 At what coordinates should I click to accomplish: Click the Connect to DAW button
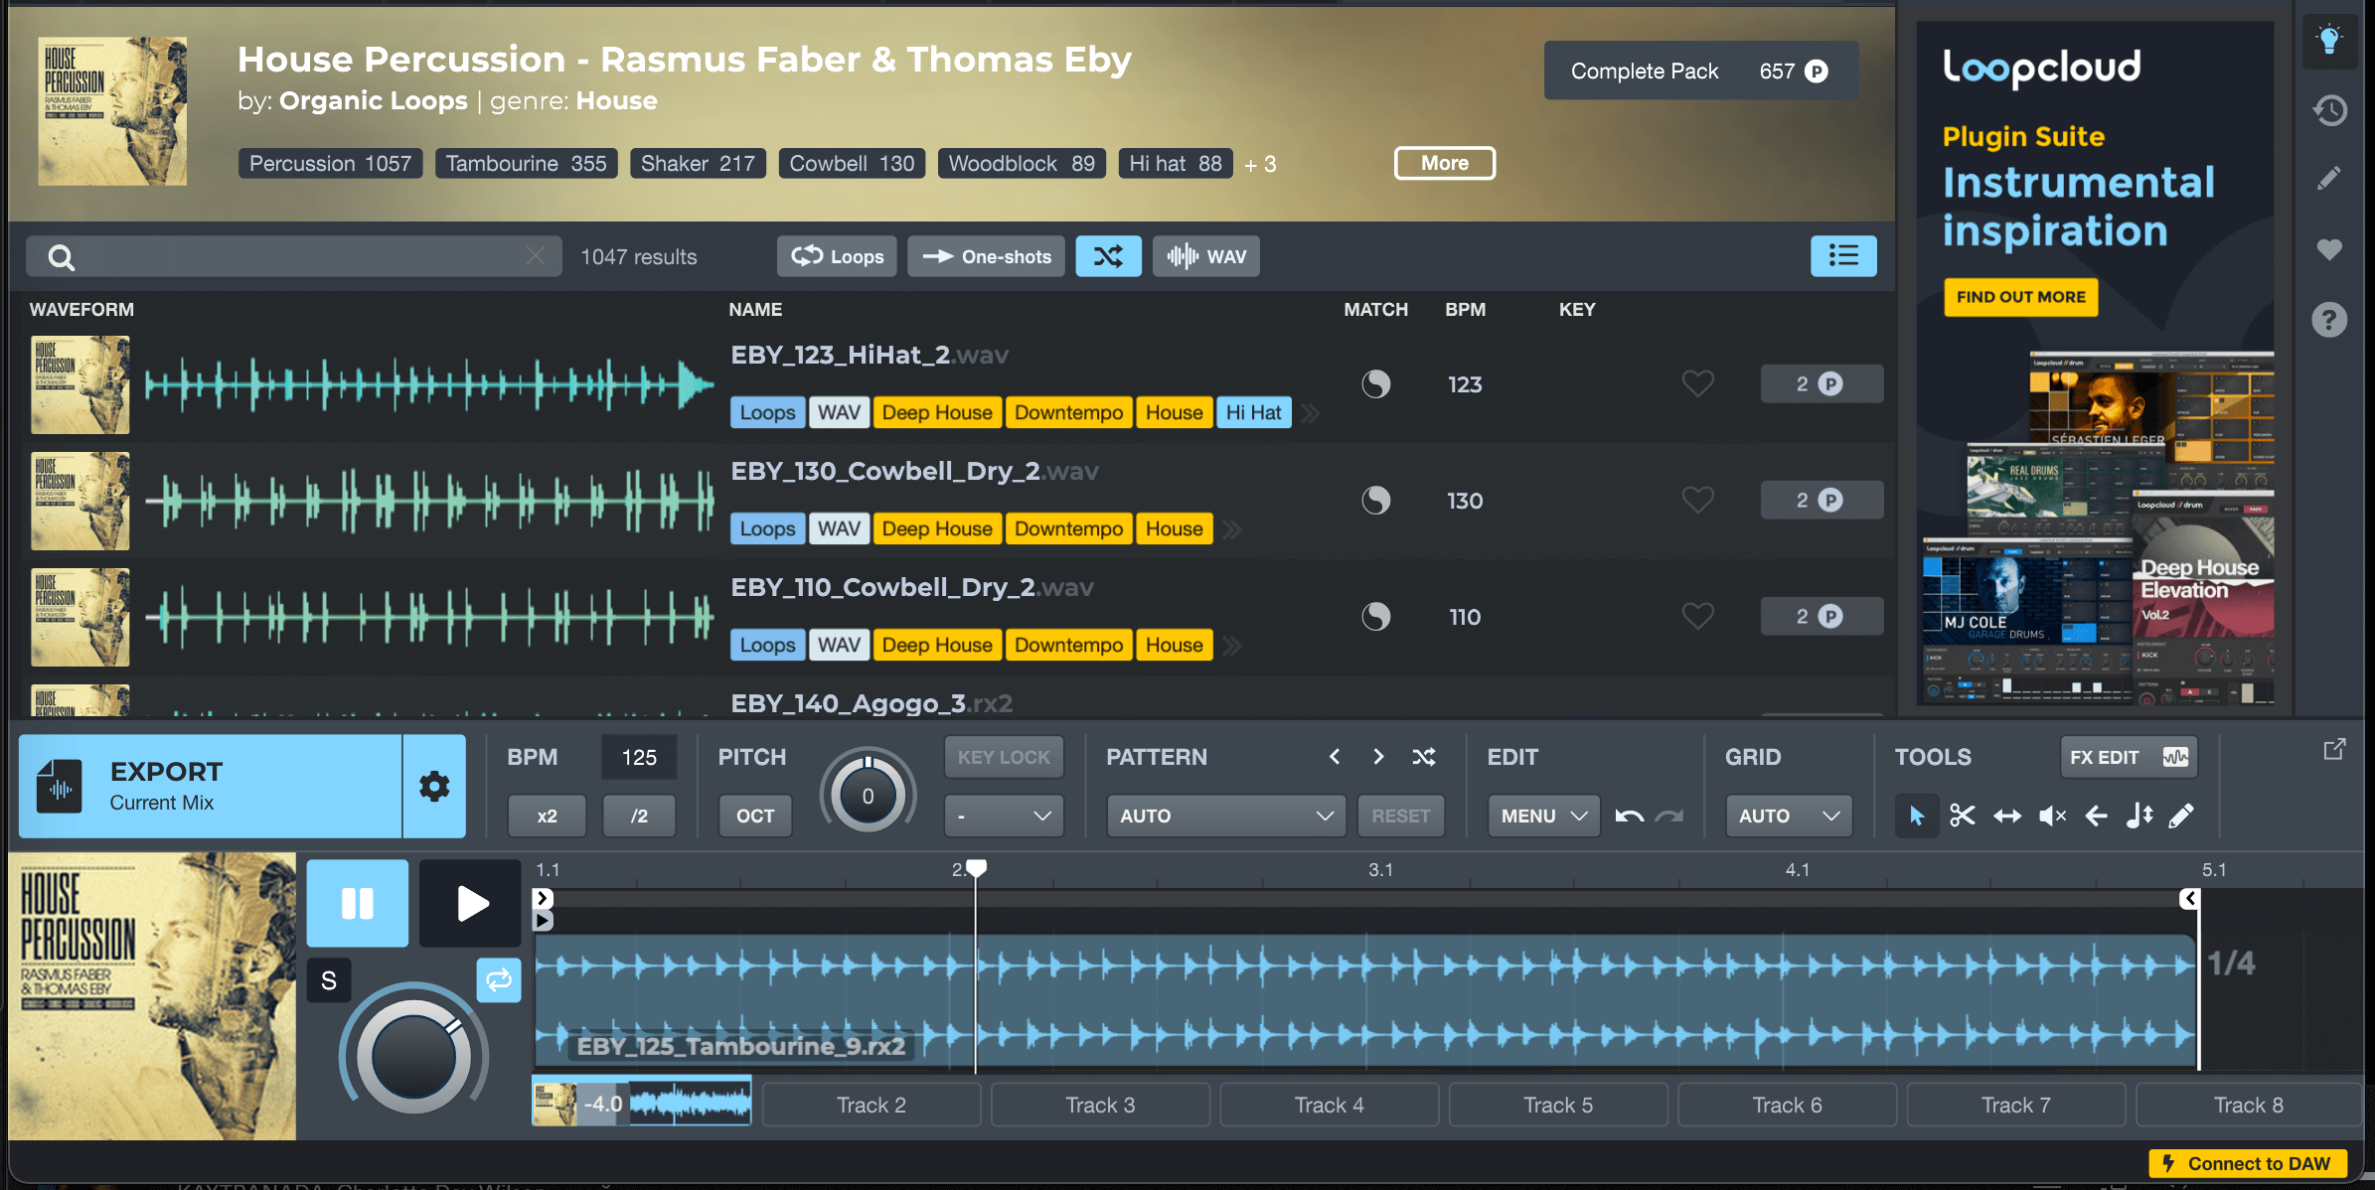[x=2248, y=1163]
